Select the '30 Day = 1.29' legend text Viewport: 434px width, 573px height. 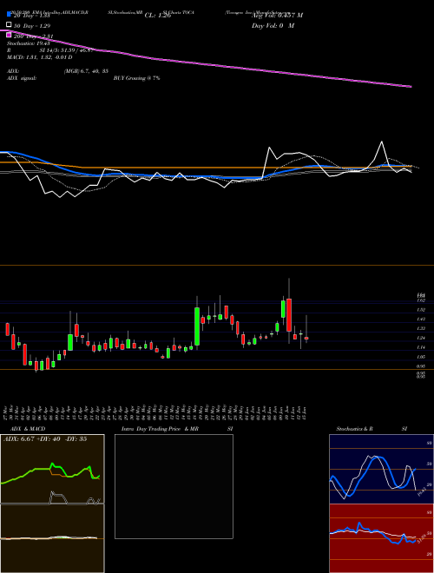pos(32,26)
